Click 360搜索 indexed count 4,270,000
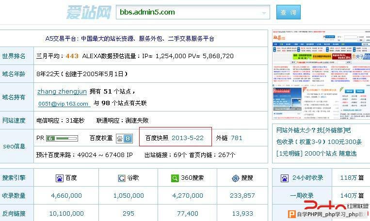Viewport: 370px width, 221px height. coord(188,195)
